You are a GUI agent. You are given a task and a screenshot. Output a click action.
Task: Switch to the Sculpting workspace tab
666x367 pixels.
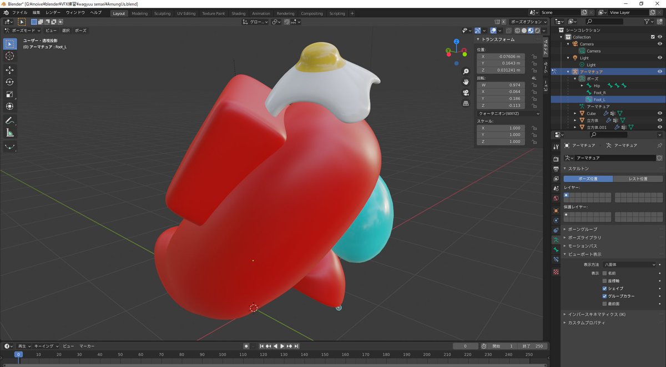click(163, 13)
